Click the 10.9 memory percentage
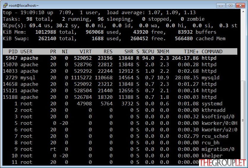This screenshot has height=168, width=248. click(163, 77)
